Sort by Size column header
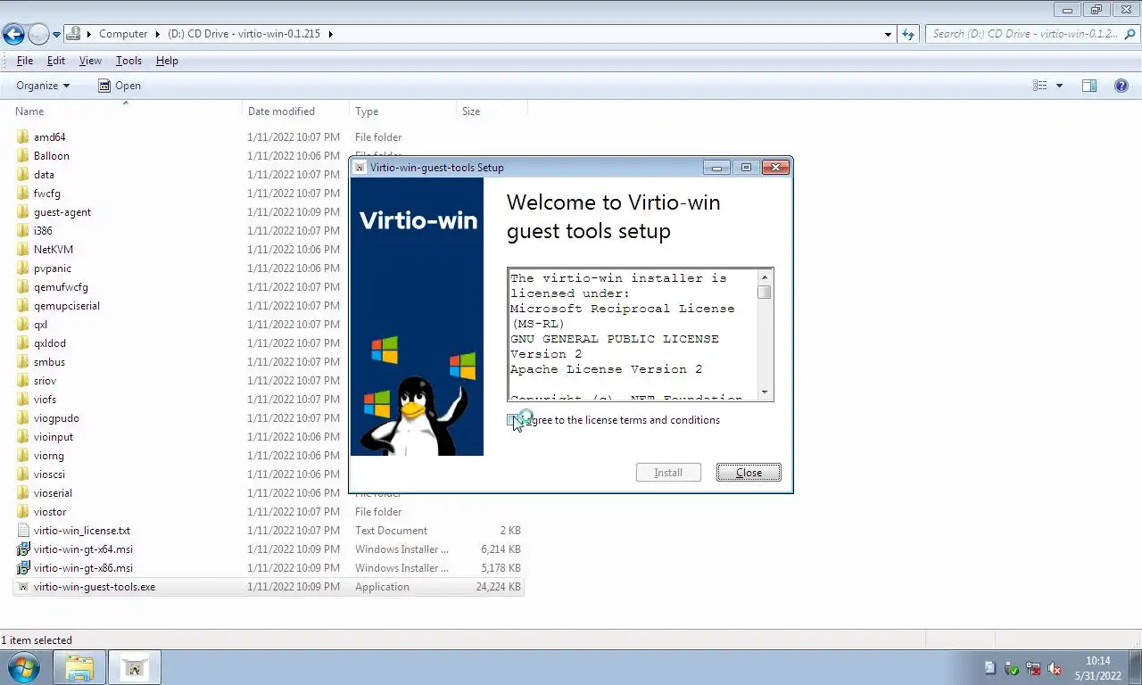This screenshot has height=685, width=1142. tap(492, 111)
